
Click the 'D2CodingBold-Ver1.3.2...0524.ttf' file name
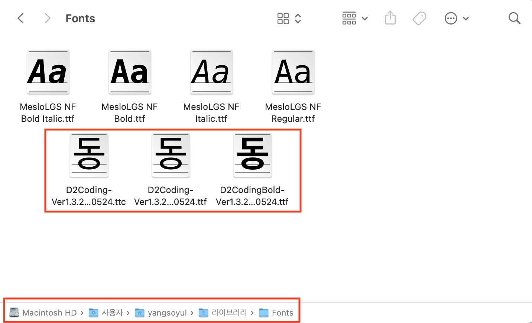click(x=252, y=196)
